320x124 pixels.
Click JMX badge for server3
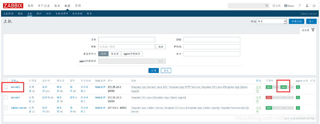283,97
